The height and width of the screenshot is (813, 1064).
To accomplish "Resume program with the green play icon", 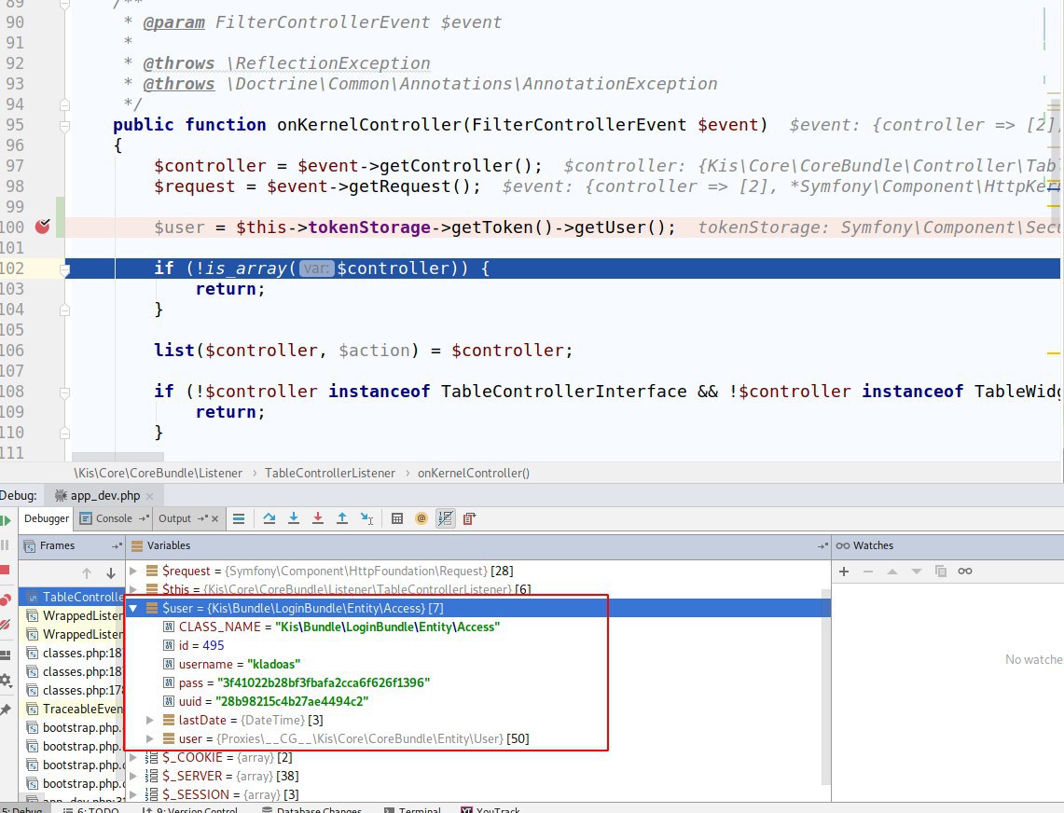I will click(x=6, y=520).
